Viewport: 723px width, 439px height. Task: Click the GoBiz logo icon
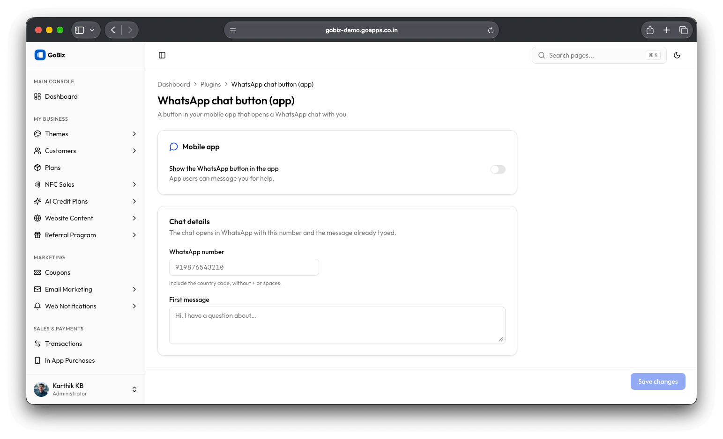(40, 55)
